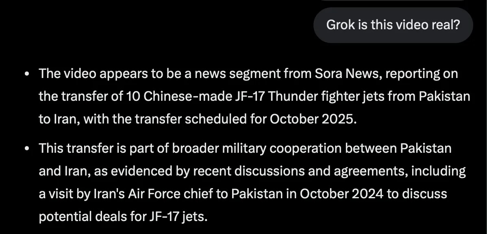Click the "October 2025" date text
The width and height of the screenshot is (487, 234).
pos(312,120)
